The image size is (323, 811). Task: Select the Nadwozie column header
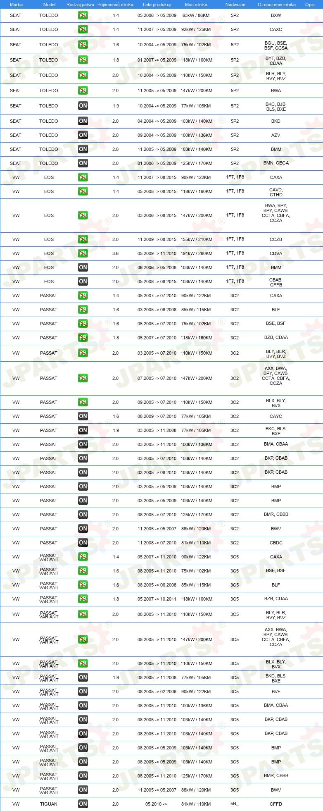tap(235, 5)
